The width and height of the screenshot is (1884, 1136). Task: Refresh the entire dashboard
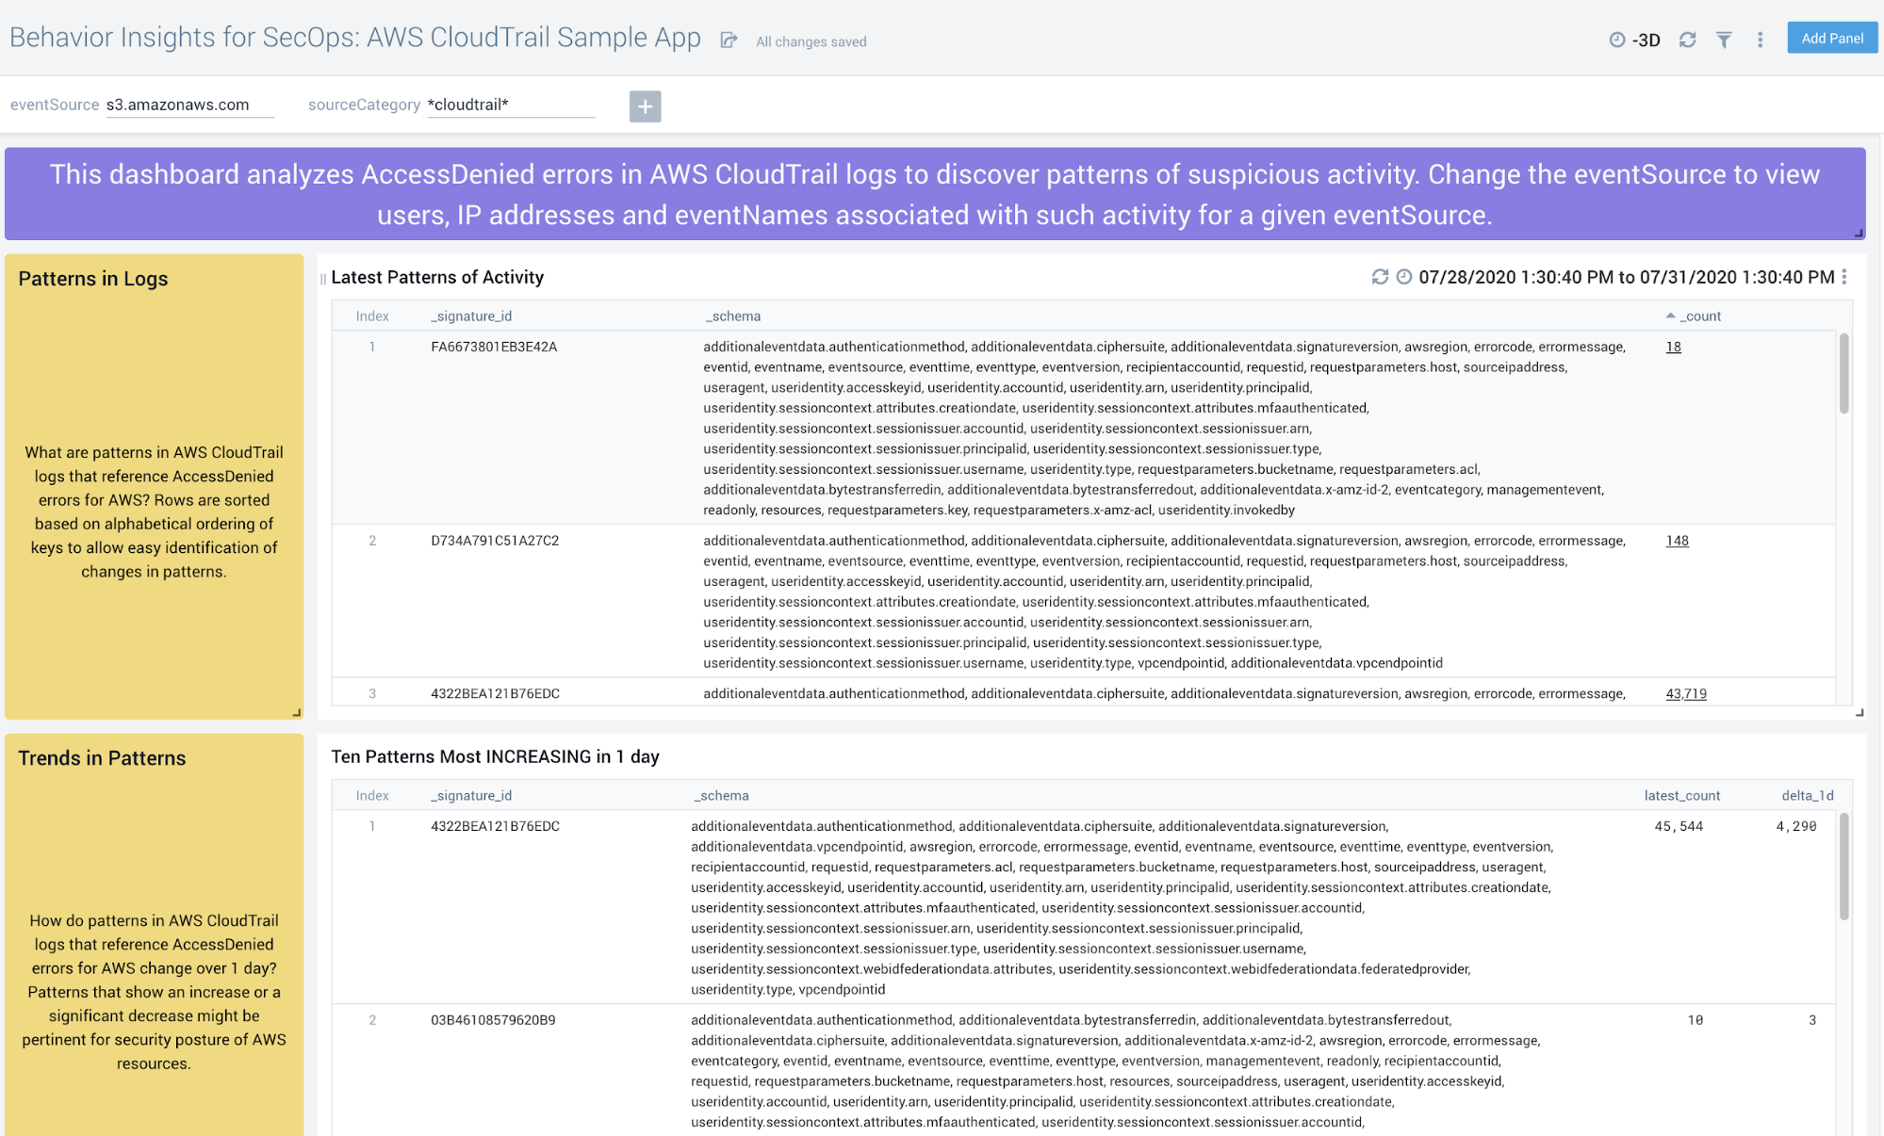point(1687,40)
